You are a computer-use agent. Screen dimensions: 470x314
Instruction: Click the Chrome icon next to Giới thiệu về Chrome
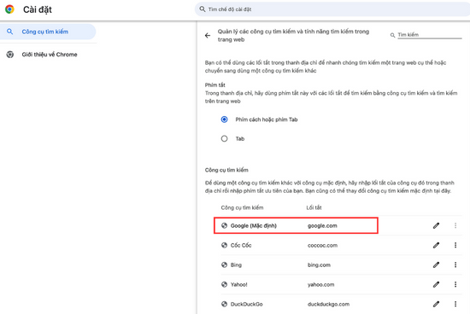click(x=10, y=55)
